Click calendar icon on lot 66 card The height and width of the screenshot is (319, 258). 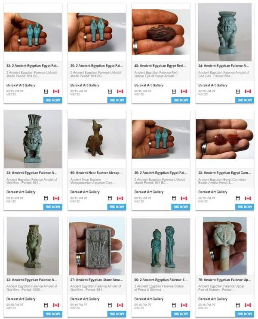pos(174,305)
